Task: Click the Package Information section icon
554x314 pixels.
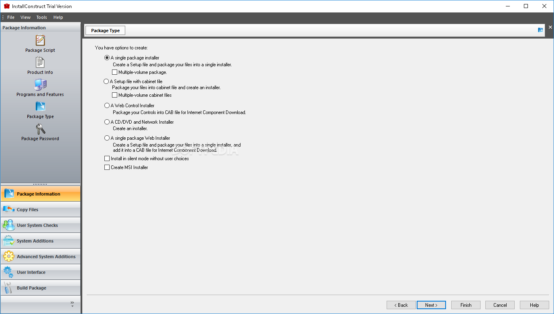Action: [9, 194]
